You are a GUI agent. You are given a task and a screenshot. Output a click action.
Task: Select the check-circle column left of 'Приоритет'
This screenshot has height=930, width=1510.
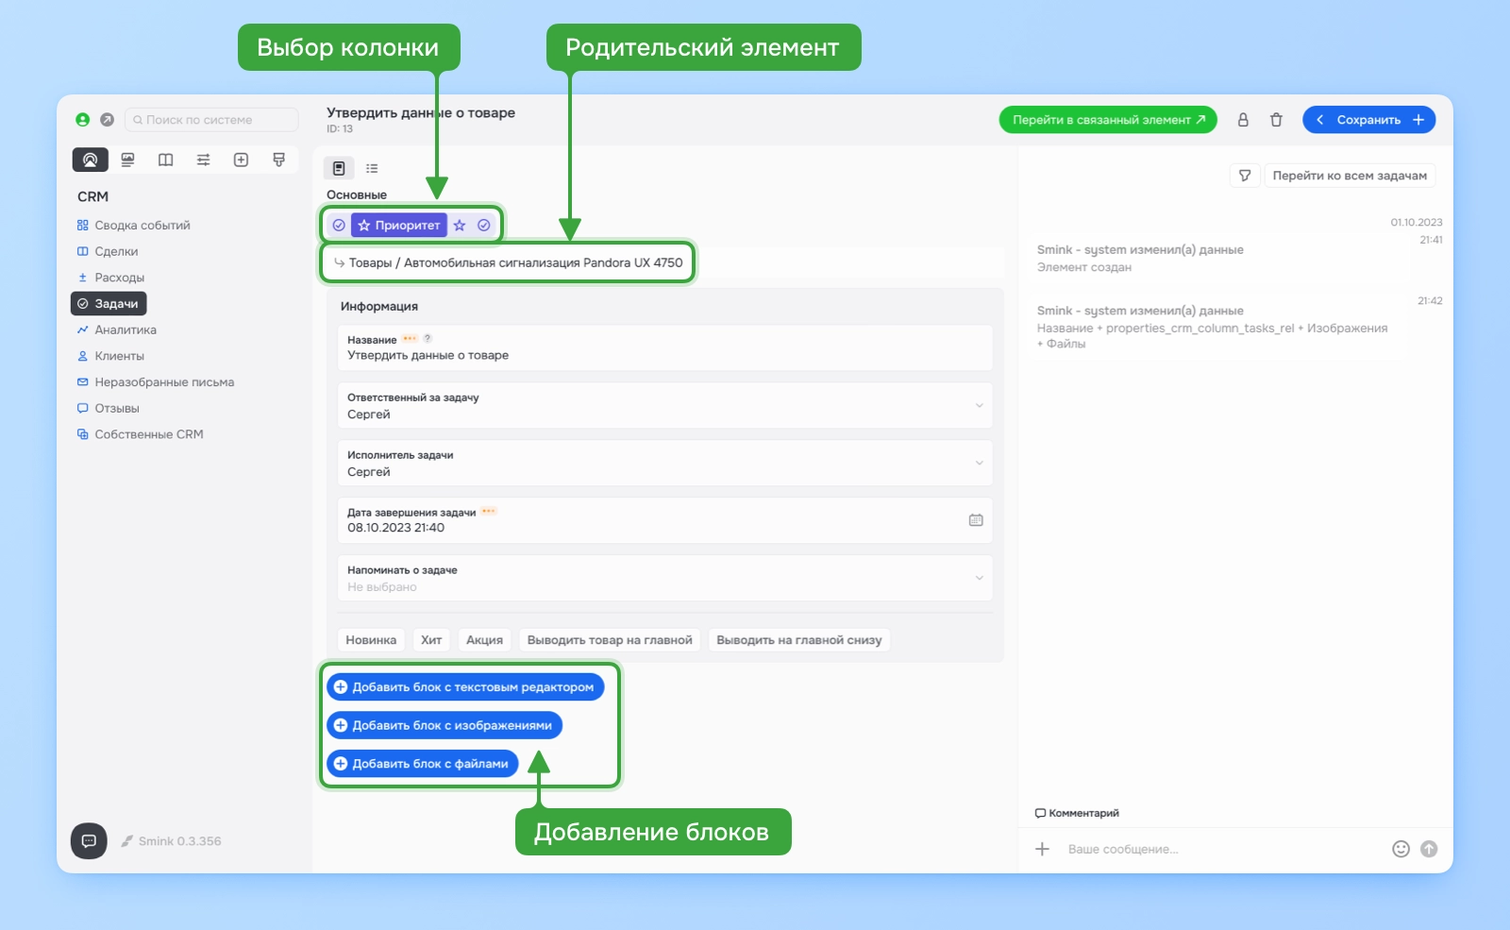pos(338,226)
